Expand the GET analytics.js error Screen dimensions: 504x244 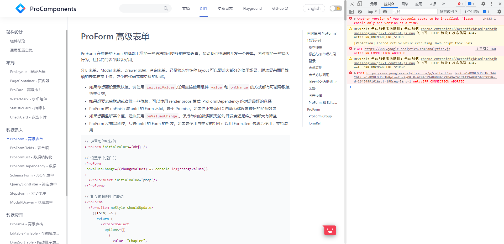coord(355,49)
